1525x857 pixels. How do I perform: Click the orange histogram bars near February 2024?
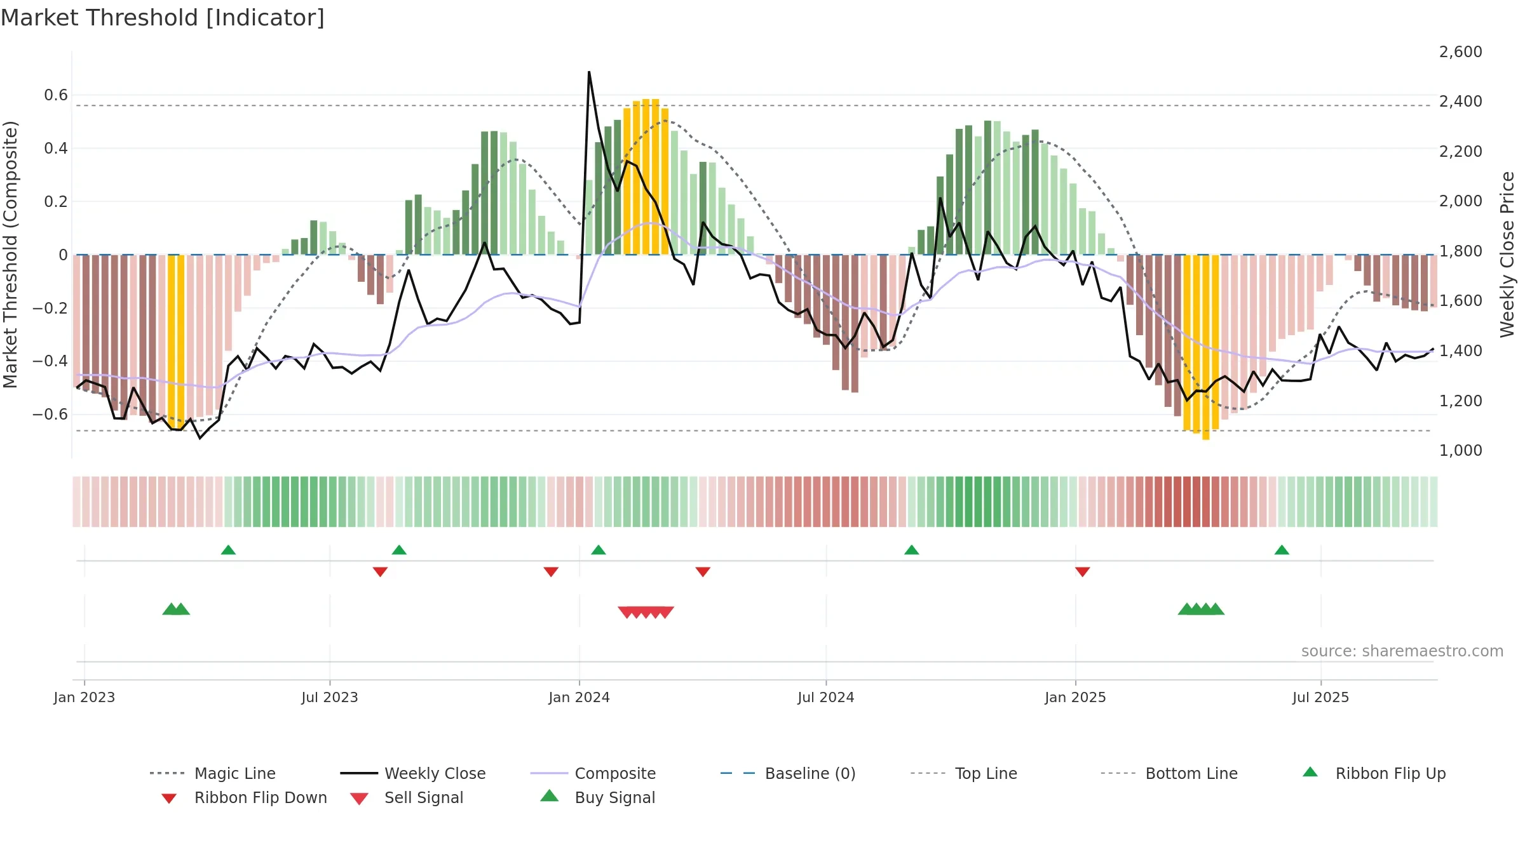[x=646, y=177]
